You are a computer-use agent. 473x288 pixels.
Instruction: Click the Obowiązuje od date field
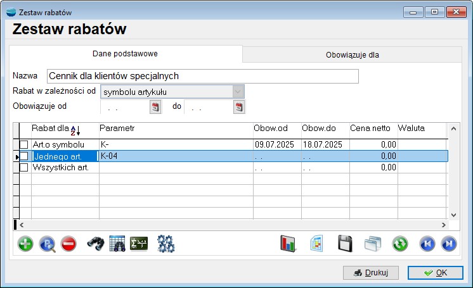(x=125, y=106)
